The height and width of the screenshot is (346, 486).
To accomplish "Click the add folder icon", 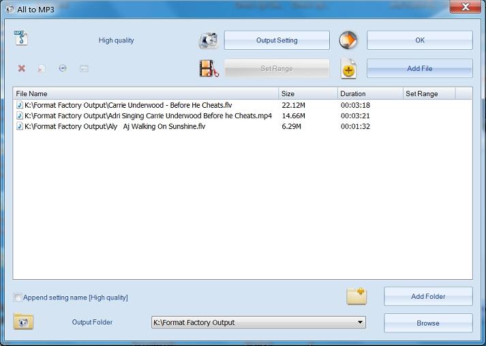I will pos(356,296).
